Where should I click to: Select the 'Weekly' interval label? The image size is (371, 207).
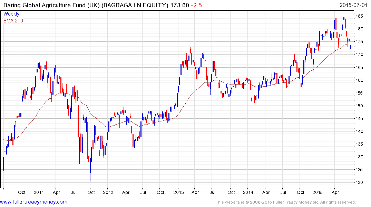[x=11, y=14]
